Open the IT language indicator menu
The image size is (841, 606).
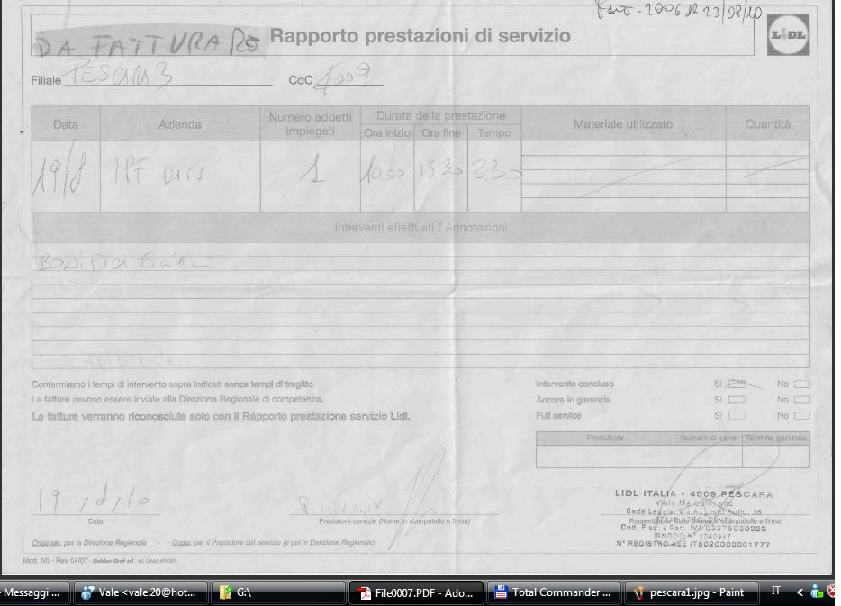[776, 592]
